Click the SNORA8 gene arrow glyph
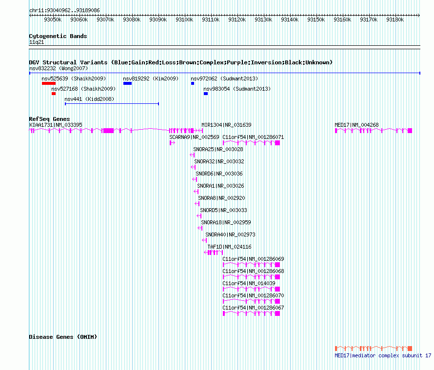This screenshot has height=370, width=434. pos(197,204)
